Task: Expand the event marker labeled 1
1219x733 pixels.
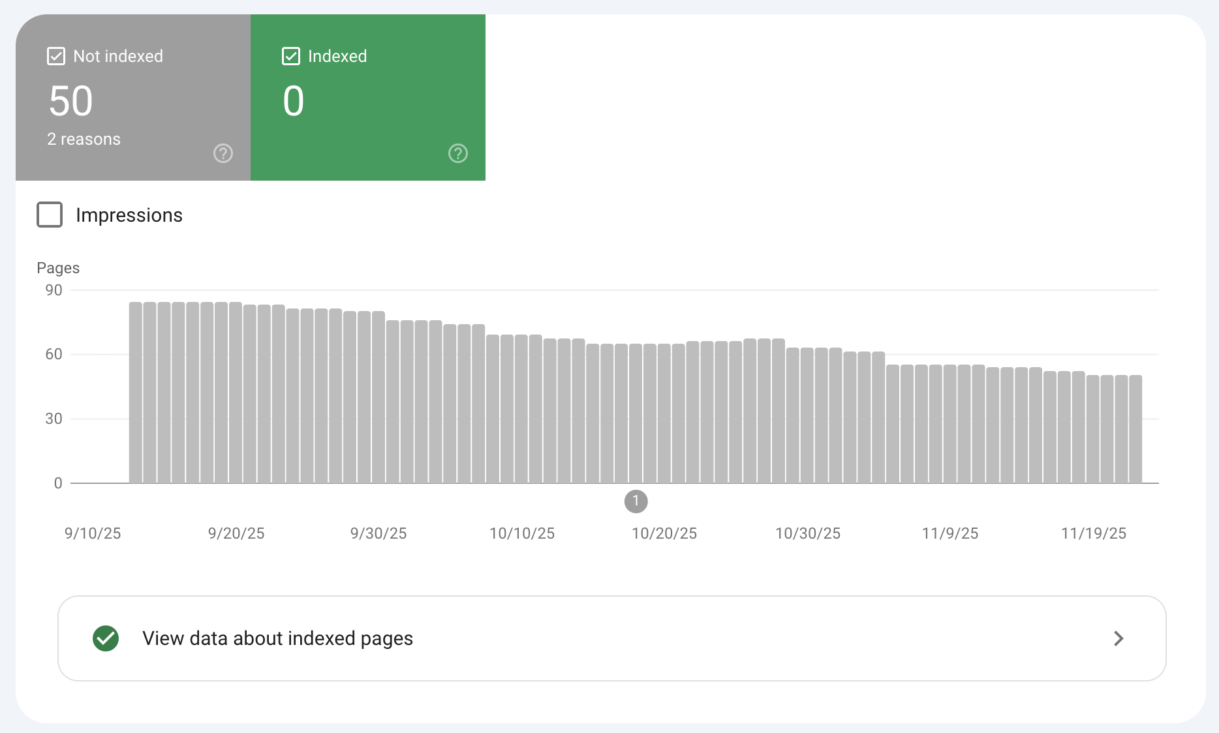Action: (636, 501)
